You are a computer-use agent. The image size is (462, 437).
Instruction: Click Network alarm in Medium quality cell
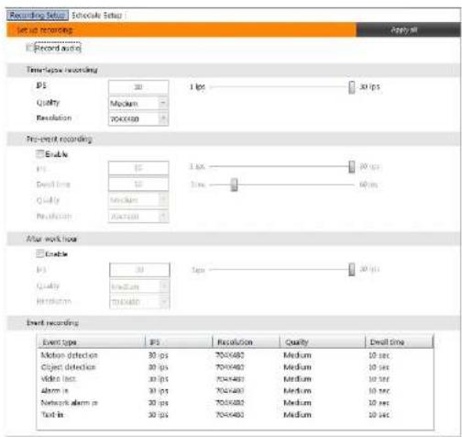pos(297,403)
